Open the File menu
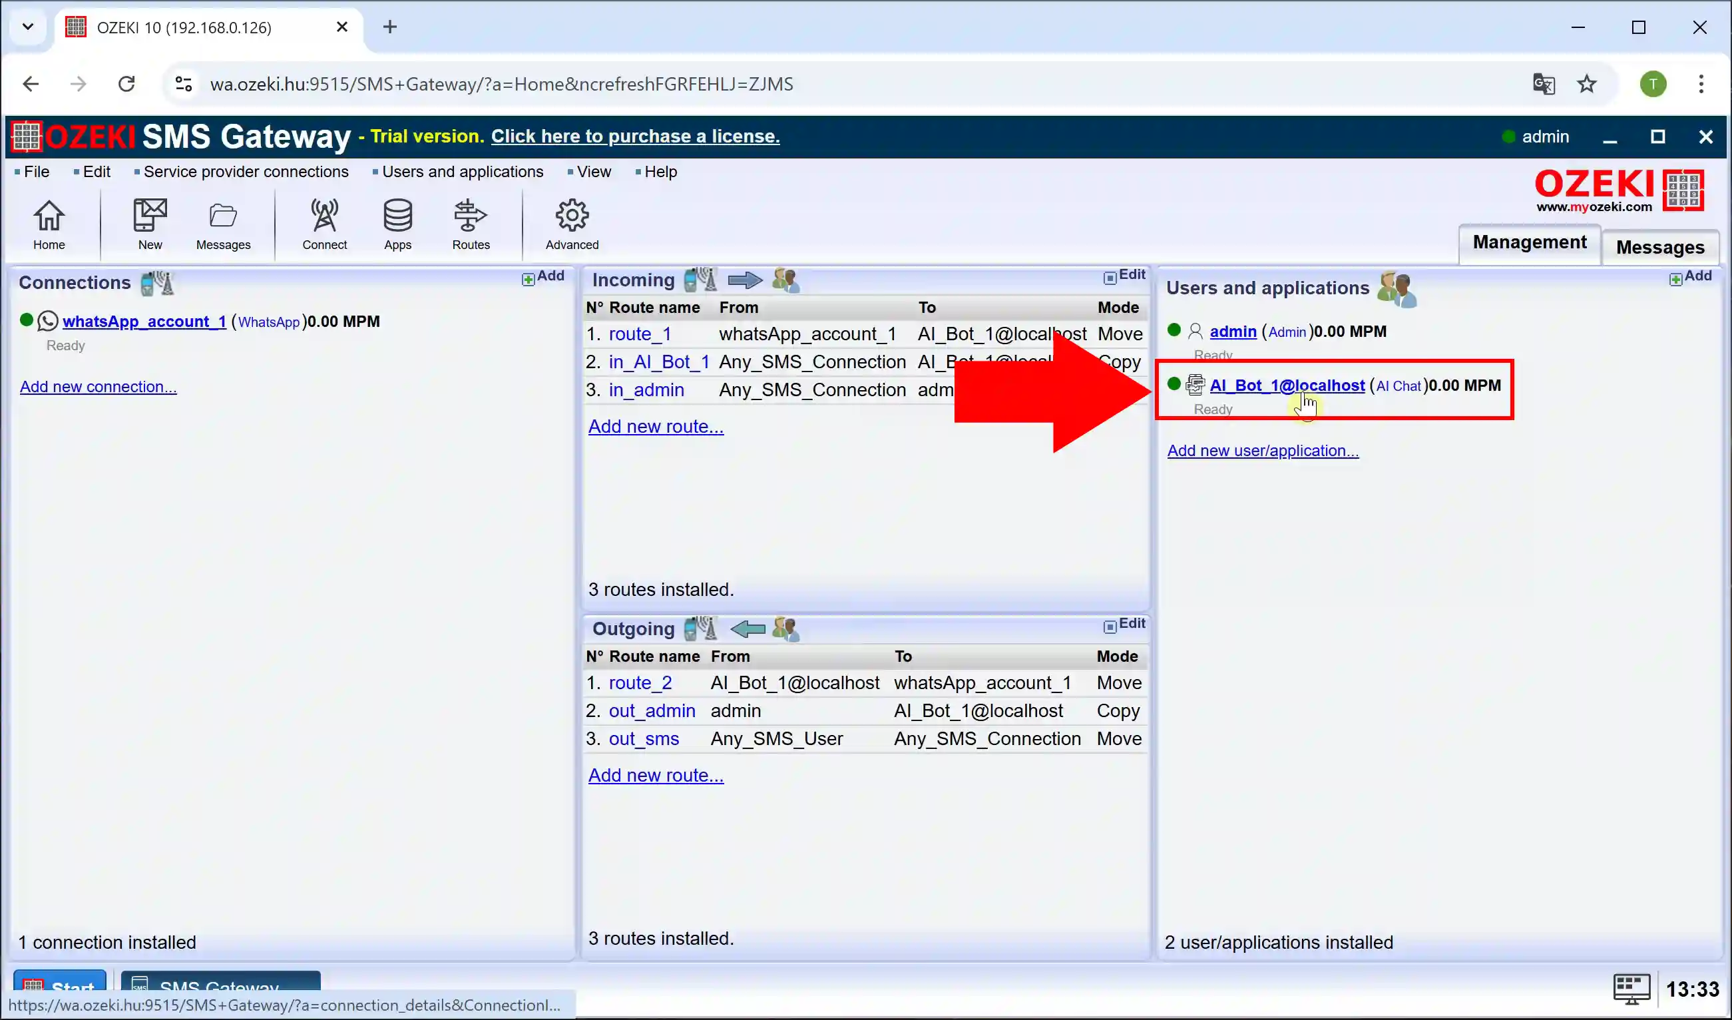The image size is (1732, 1020). (37, 172)
